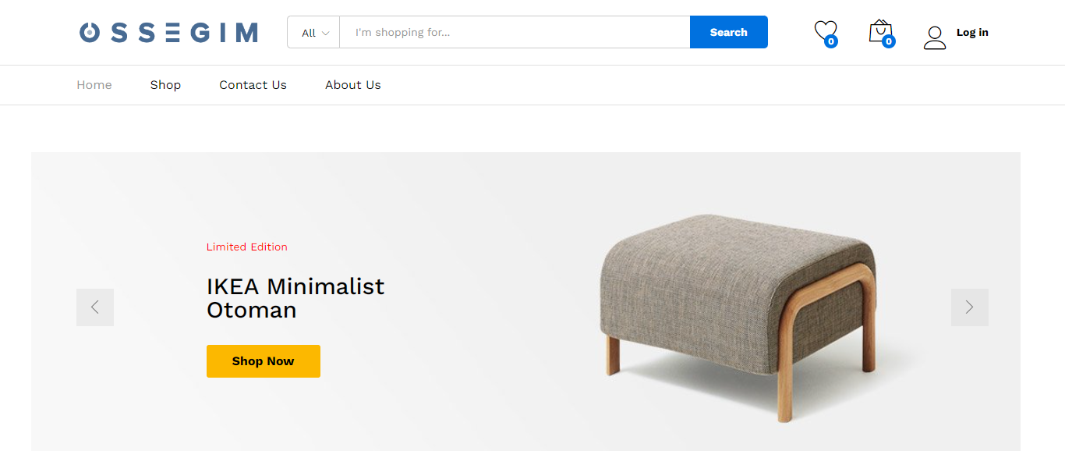Viewport: 1065px width, 451px height.
Task: Click the cart item count badge
Action: tap(889, 41)
